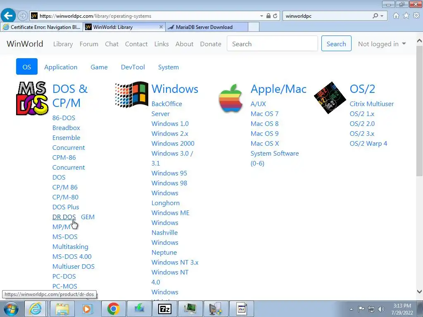Click the browser Forward arrow button
Viewport: 423px width, 317px height.
pos(23,16)
